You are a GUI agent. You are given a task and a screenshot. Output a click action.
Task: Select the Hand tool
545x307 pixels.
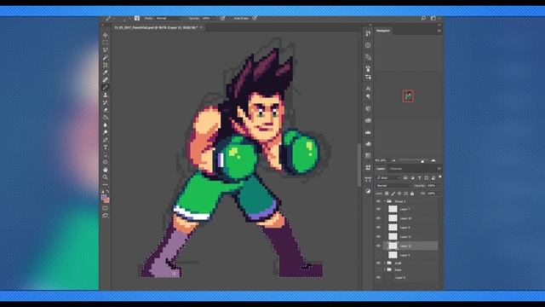pyautogui.click(x=105, y=170)
